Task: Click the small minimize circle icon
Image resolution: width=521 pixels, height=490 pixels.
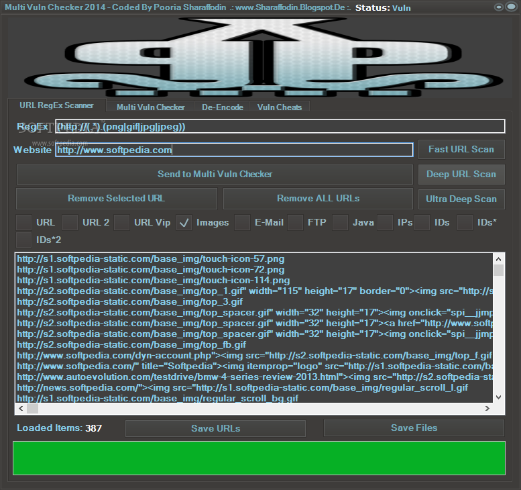Action: (x=499, y=7)
